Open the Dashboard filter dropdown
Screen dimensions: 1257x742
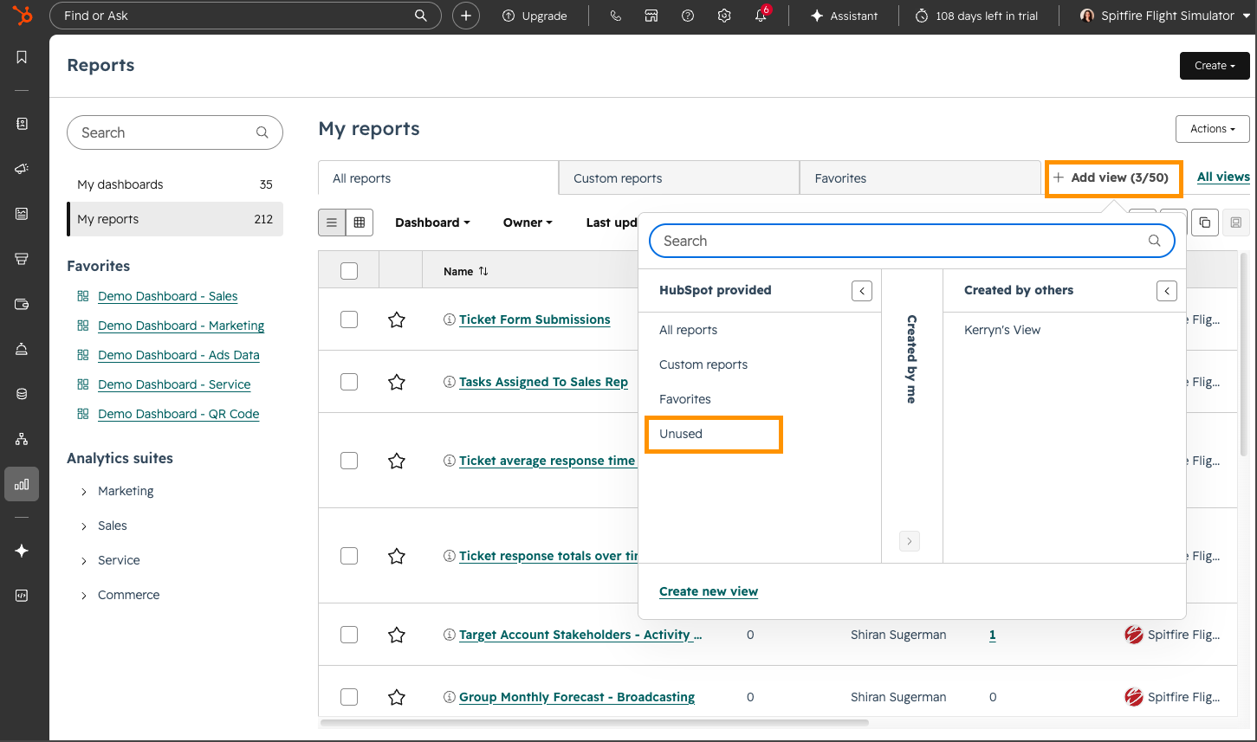(x=431, y=223)
